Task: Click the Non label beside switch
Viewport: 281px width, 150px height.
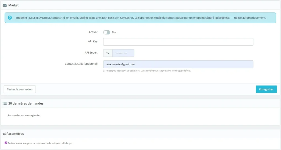Action: [114, 32]
